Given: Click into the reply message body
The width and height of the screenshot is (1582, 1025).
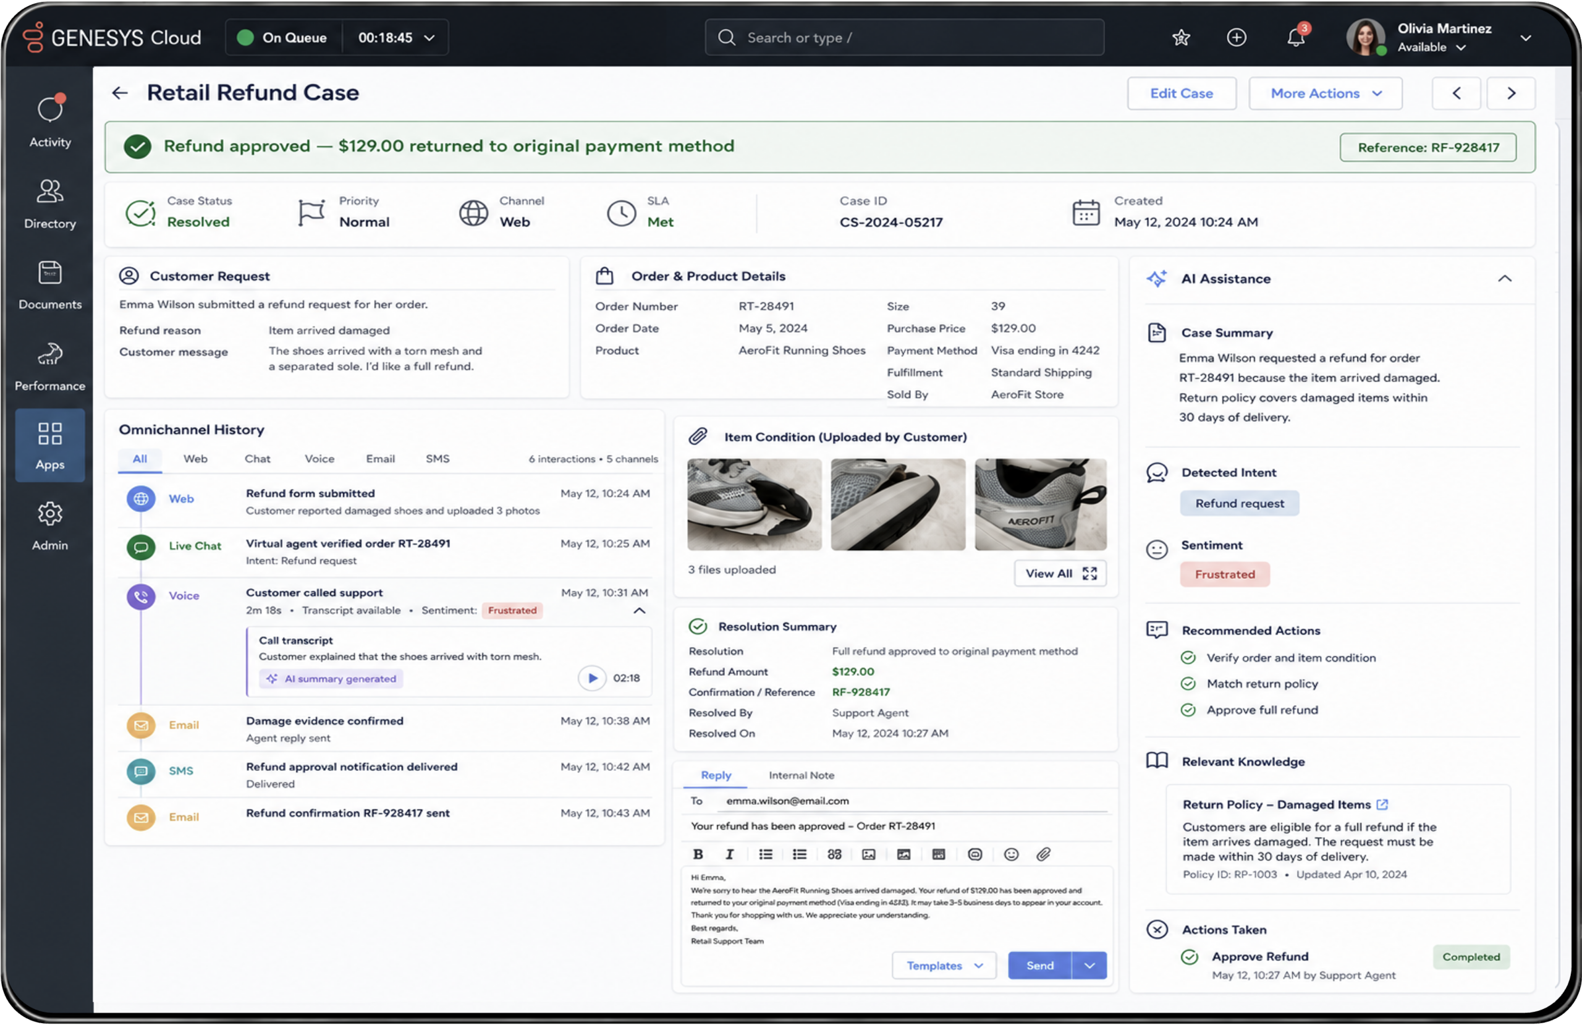Looking at the screenshot, I should coord(897,909).
